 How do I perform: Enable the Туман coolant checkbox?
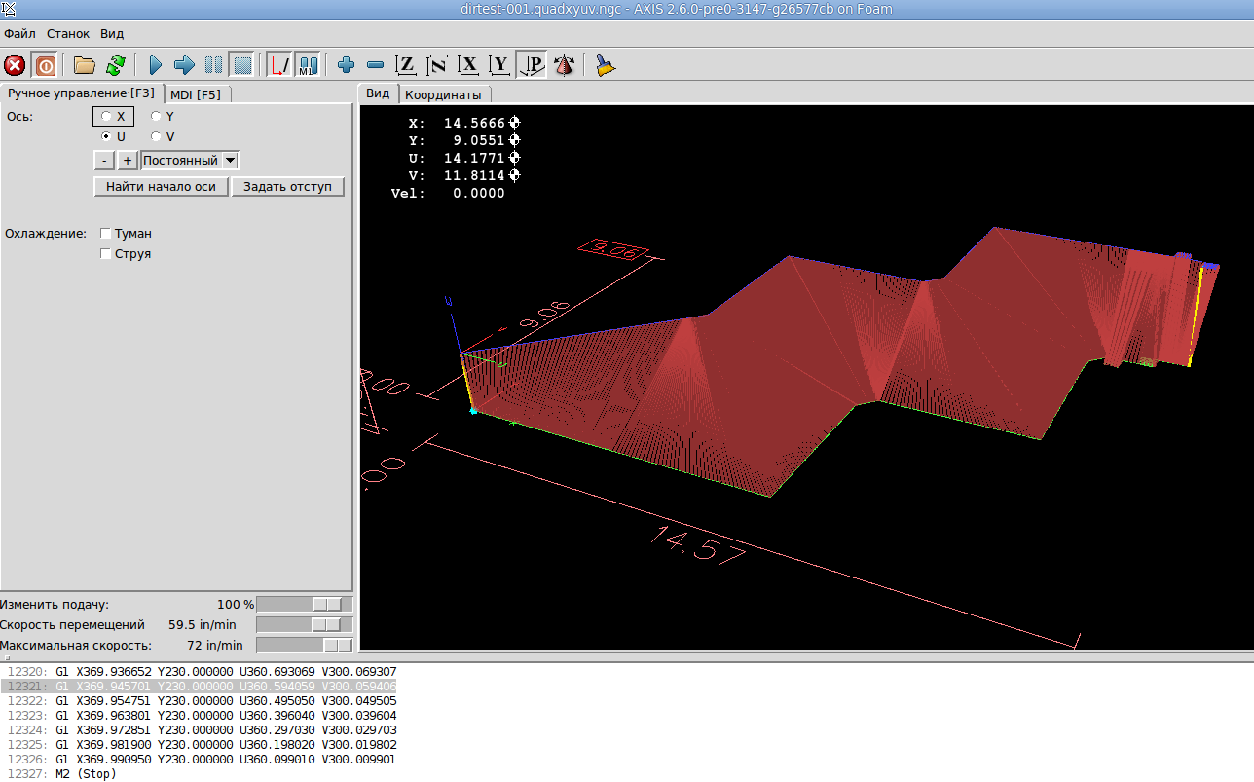(106, 234)
